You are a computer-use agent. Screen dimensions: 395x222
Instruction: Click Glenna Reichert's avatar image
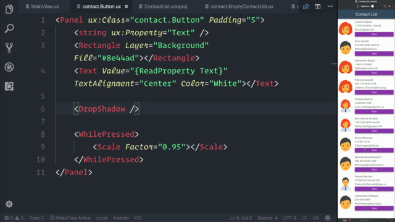click(346, 183)
